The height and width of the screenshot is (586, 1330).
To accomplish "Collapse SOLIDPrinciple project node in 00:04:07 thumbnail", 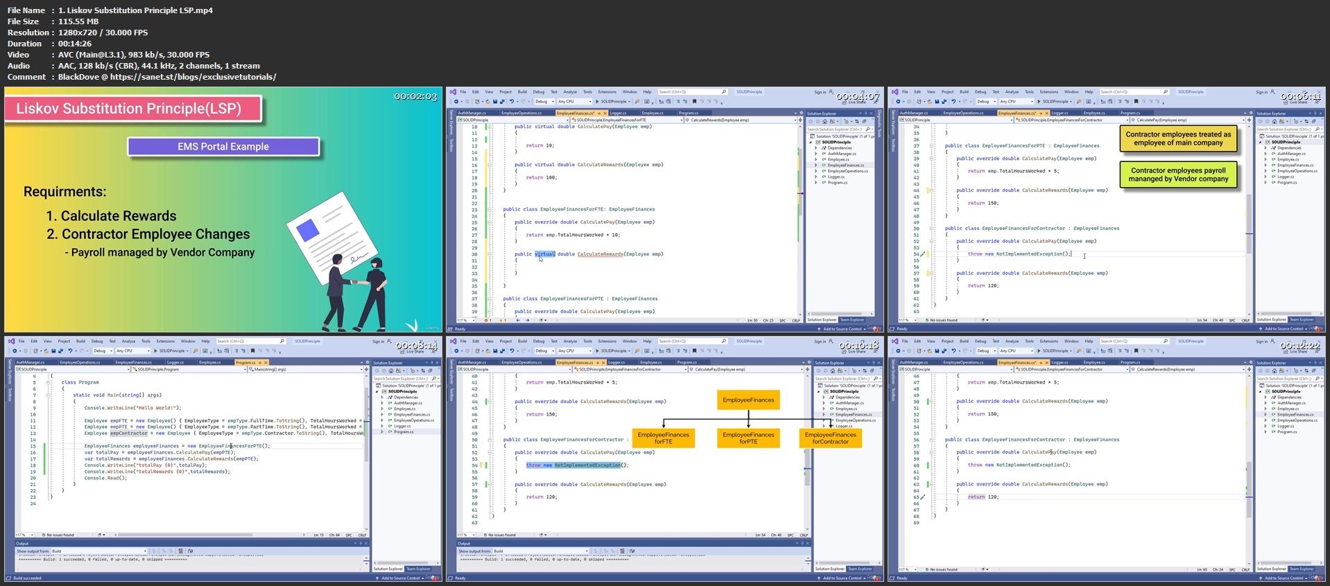I will [x=811, y=142].
